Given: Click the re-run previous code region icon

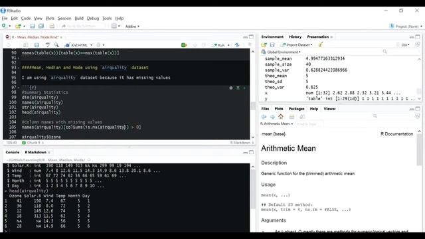Looking at the screenshot, I should 237,45.
